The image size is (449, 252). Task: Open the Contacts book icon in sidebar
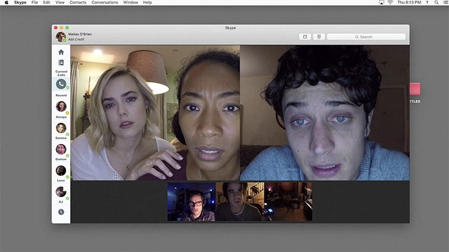point(61,63)
